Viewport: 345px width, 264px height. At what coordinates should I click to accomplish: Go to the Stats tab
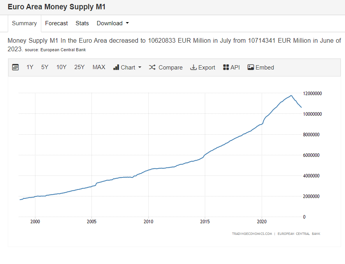[x=82, y=23]
